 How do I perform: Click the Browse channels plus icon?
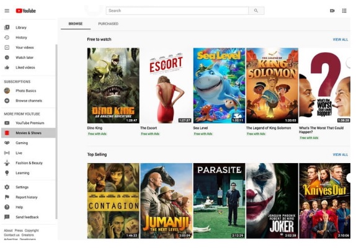coord(7,100)
